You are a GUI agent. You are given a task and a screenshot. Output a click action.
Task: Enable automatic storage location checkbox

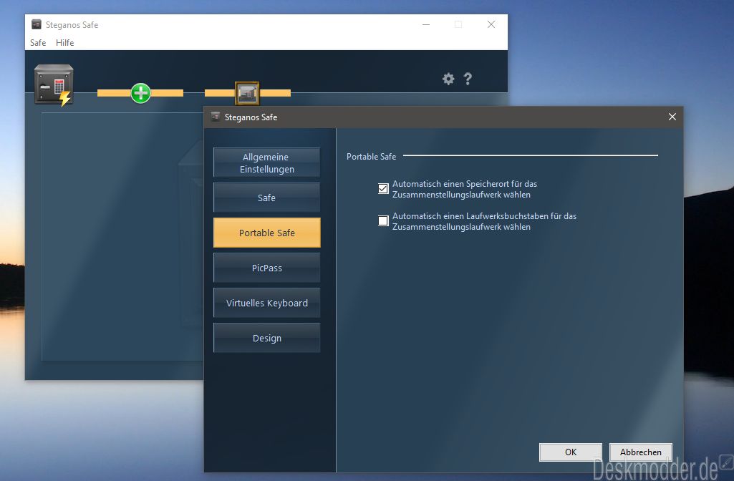pyautogui.click(x=383, y=188)
